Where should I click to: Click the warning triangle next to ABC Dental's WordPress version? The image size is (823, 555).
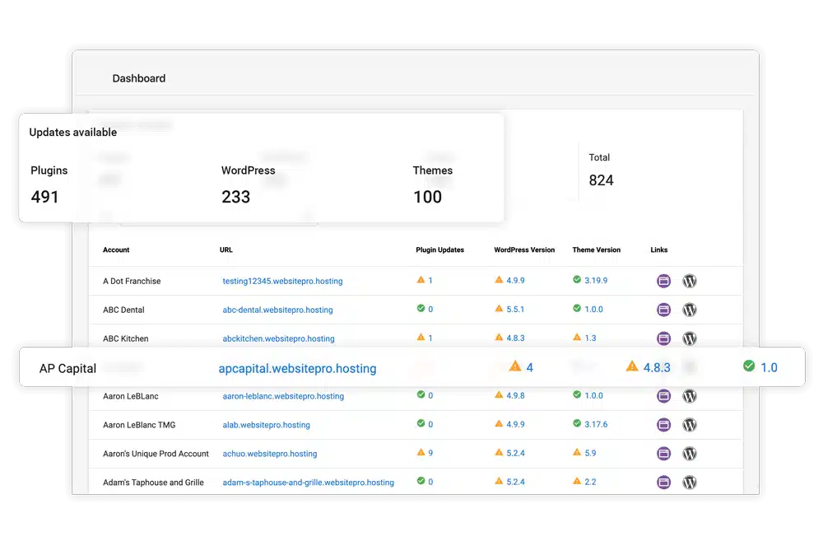[500, 310]
